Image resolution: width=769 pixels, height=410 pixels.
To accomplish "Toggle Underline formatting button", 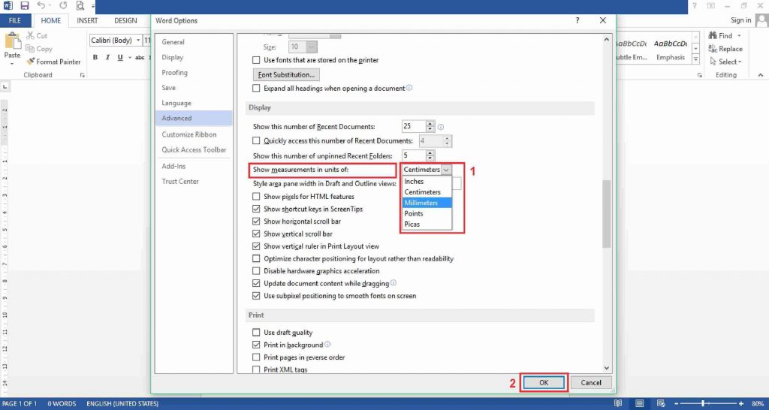I will point(120,57).
